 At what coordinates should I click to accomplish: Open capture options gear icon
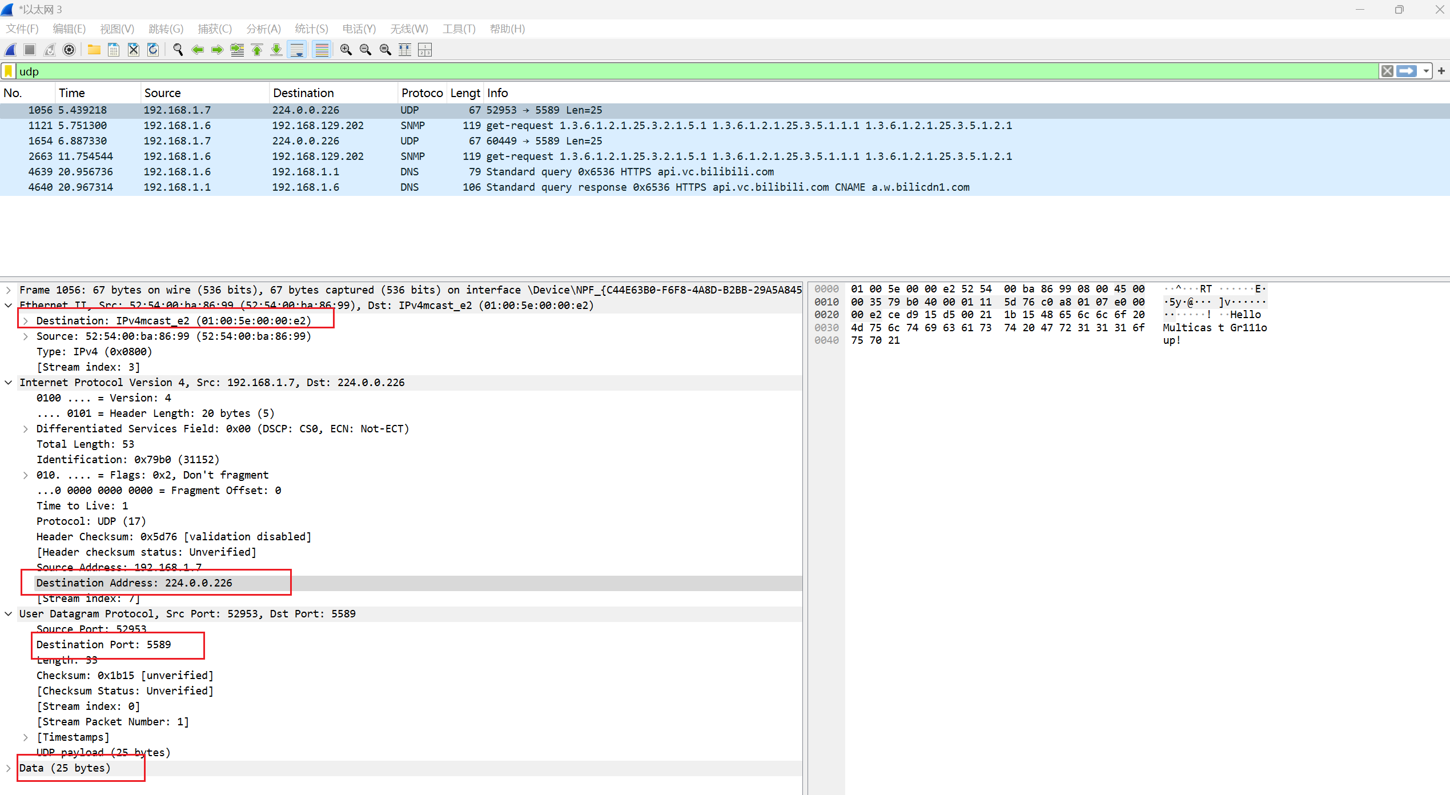click(x=69, y=50)
